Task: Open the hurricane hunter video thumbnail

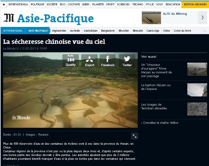Action: pos(197,69)
